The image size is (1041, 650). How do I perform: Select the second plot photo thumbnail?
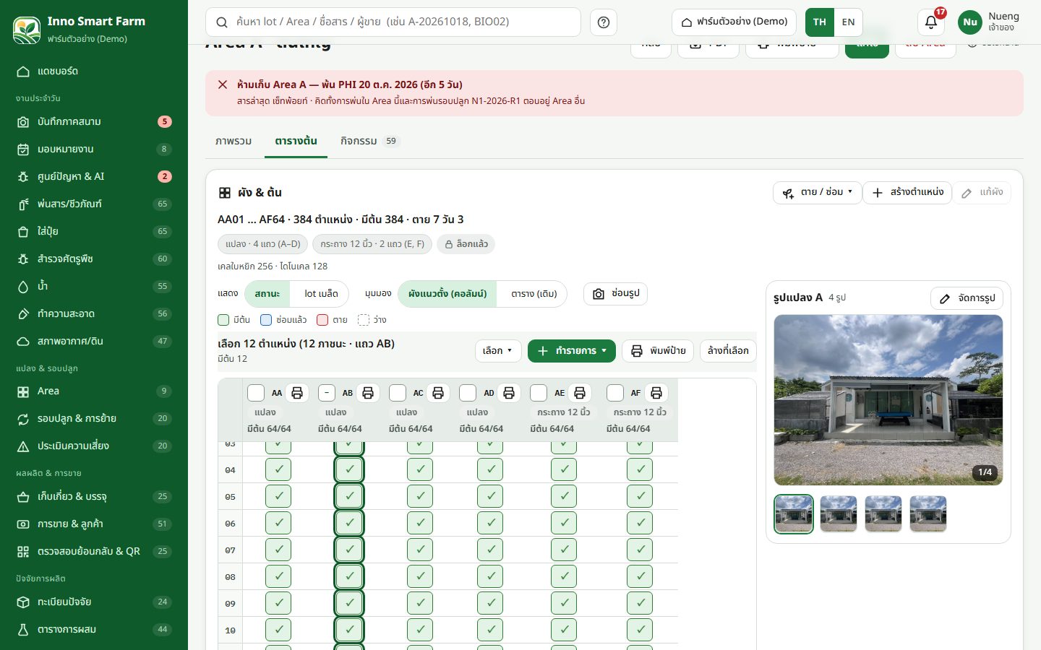coord(839,514)
